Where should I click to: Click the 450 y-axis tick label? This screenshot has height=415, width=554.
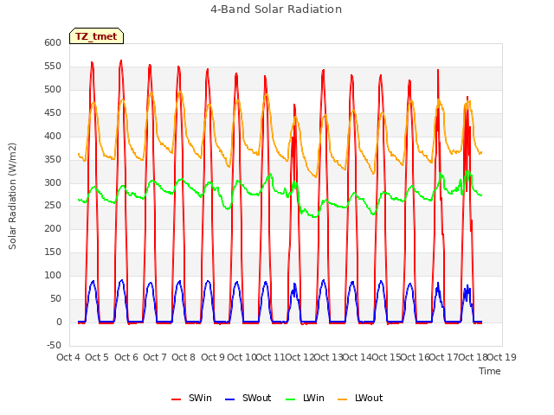point(53,112)
